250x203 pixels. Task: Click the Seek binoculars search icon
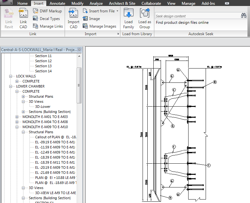(243, 16)
